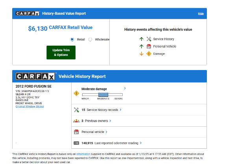Click the 2012 FORD FUSION SE title
This screenshot has height=168, width=236.
(x=33, y=86)
